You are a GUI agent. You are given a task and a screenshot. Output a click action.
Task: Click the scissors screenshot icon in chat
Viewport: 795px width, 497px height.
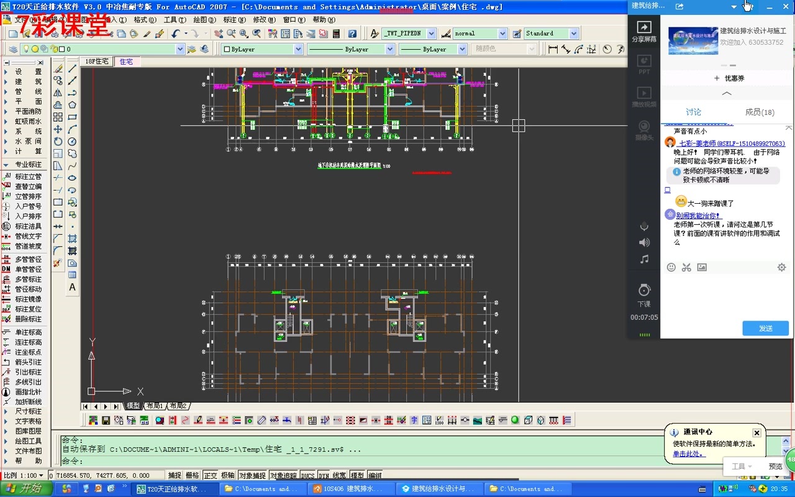pyautogui.click(x=686, y=267)
